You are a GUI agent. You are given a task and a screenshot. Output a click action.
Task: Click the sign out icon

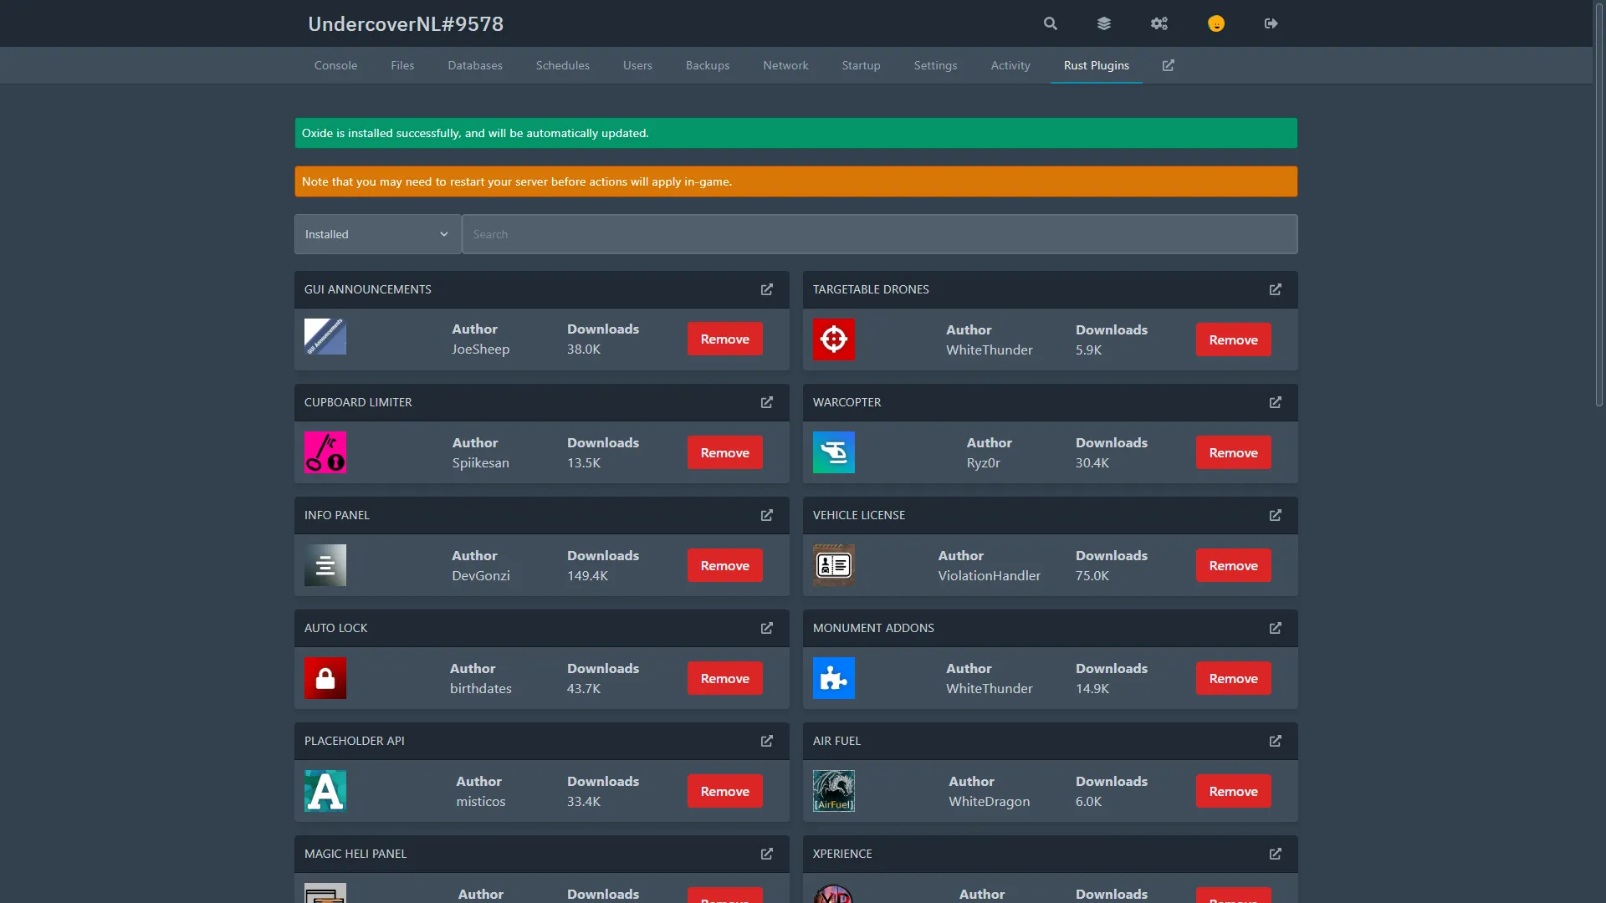point(1271,23)
